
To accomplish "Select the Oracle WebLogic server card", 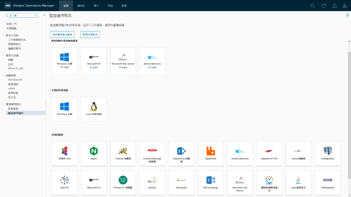I will [x=152, y=154].
